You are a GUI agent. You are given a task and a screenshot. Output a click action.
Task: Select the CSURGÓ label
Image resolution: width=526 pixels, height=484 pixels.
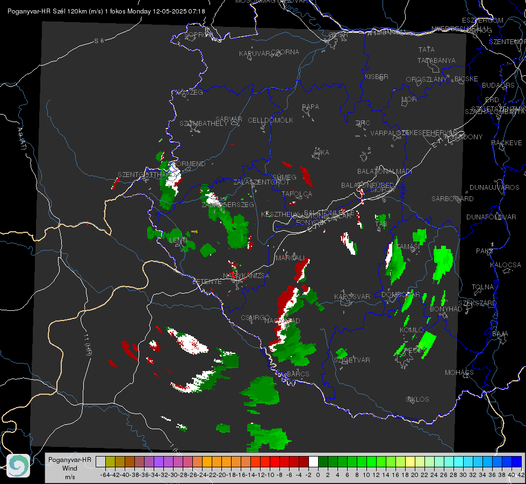(x=255, y=318)
